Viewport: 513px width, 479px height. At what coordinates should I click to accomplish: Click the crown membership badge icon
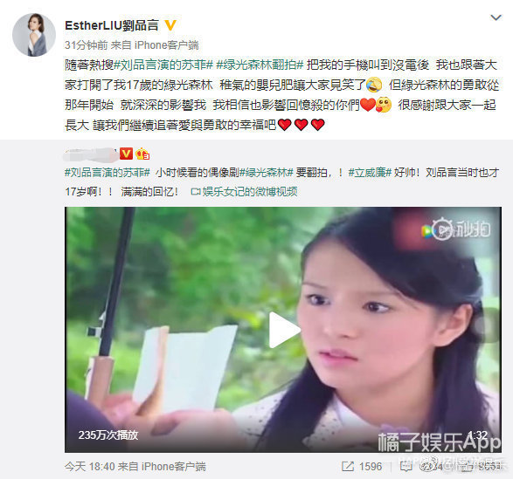(142, 154)
